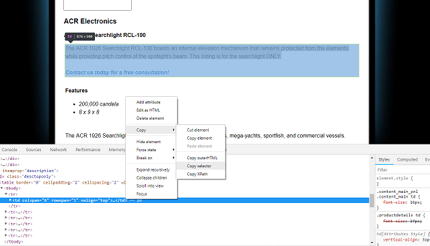Click the Elements panel scrollbar thumb
This screenshot has height=246, width=430.
coord(372,200)
